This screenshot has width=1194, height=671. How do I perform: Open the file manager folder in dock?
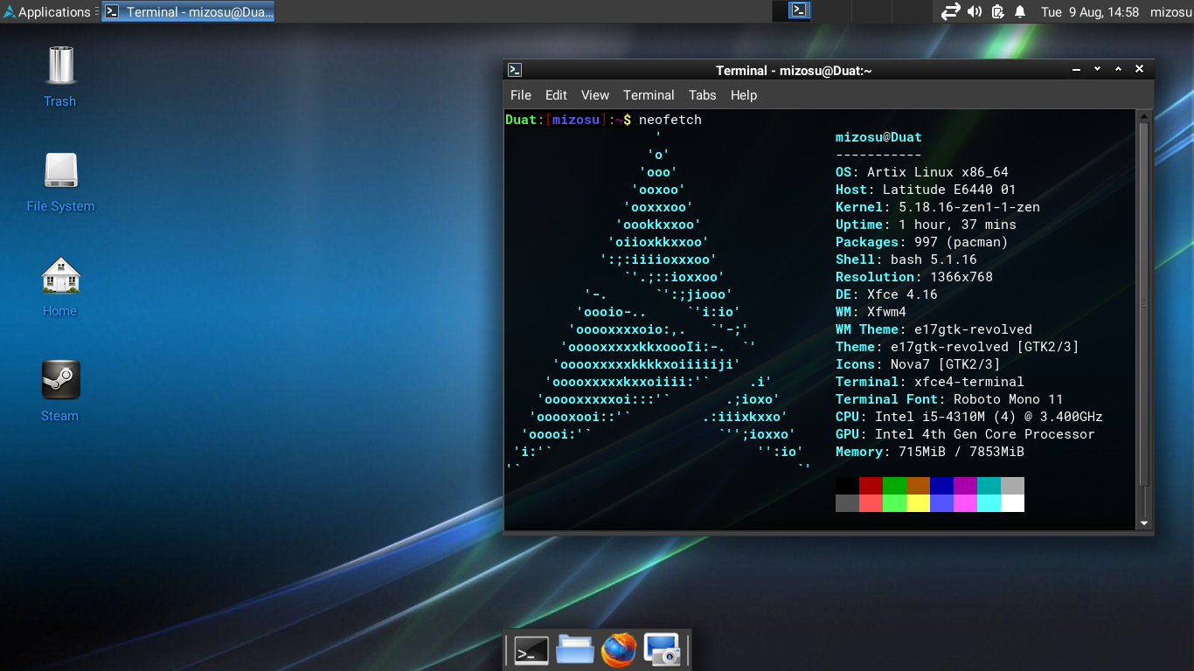click(x=575, y=650)
